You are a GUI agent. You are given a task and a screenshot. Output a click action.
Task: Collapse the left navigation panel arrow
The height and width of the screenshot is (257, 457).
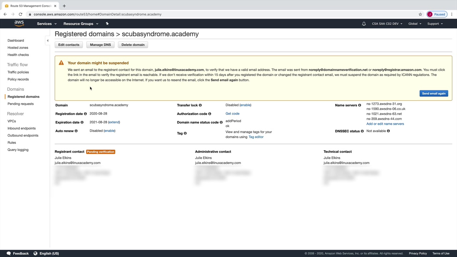(47, 41)
